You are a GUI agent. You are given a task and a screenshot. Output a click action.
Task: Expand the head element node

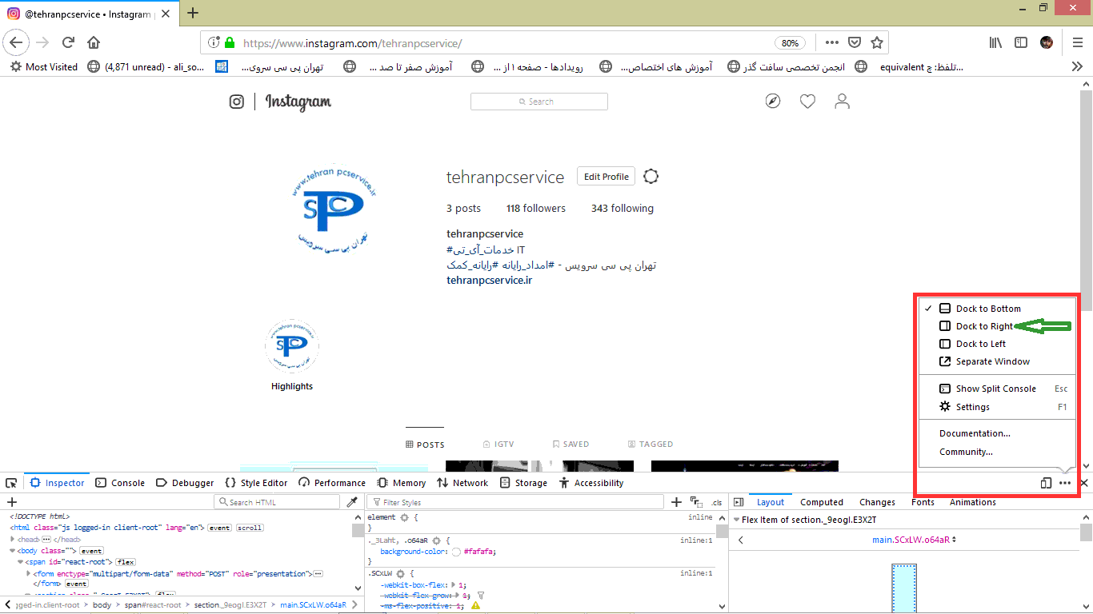(x=13, y=540)
